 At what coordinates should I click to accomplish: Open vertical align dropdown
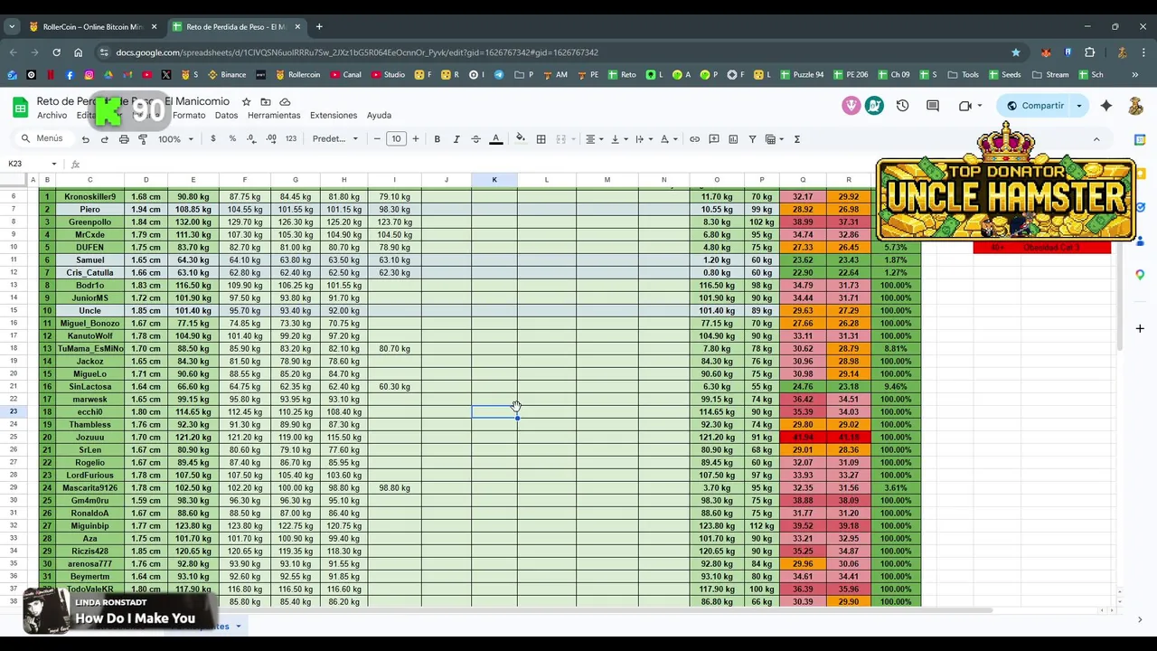point(618,139)
